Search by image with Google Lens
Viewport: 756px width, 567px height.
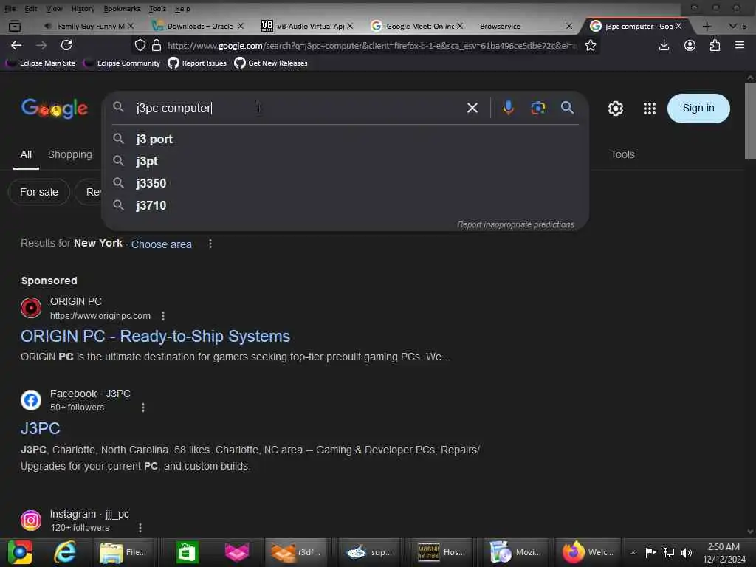pos(538,108)
